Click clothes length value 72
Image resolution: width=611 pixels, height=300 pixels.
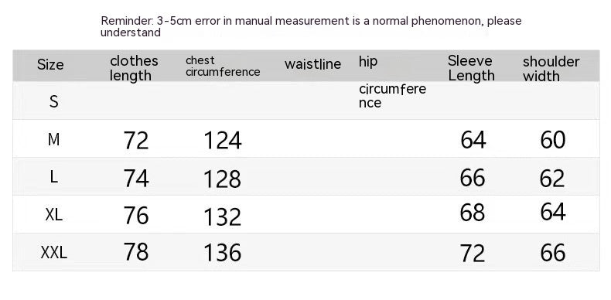click(136, 140)
